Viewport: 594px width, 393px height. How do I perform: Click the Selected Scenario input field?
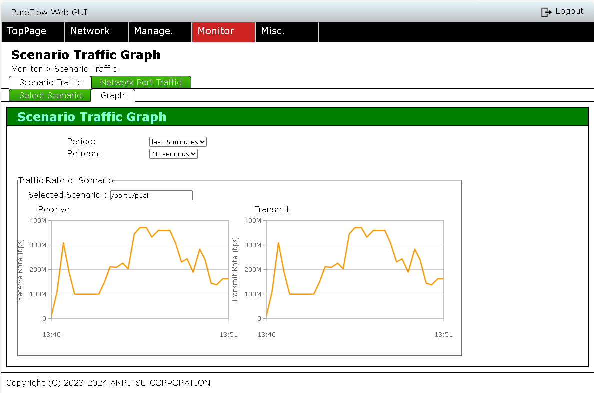tap(151, 195)
